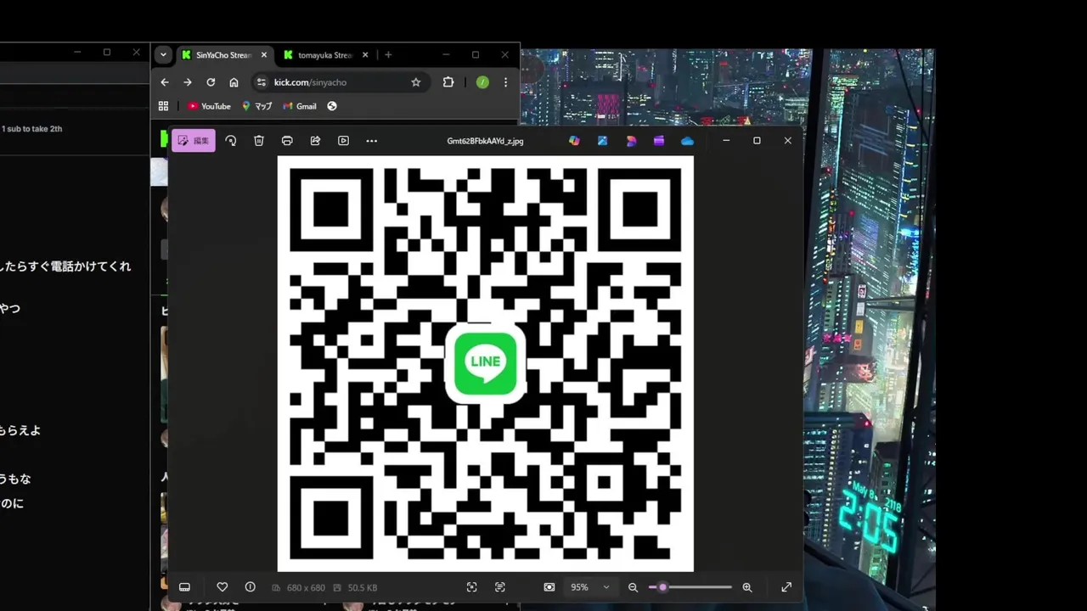The width and height of the screenshot is (1087, 611).
Task: Click the zoom slider in Photos
Action: pos(690,587)
